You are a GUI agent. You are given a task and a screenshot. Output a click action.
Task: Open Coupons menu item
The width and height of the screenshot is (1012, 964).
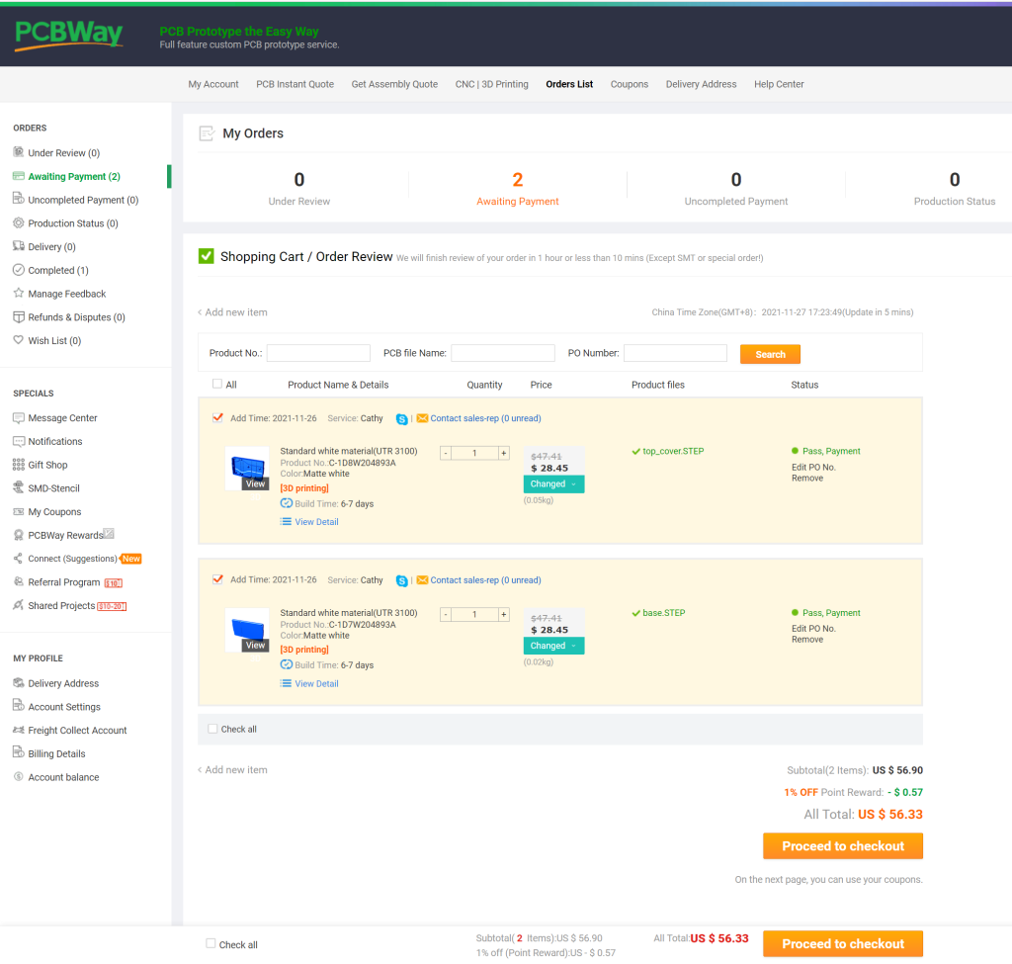pos(630,84)
